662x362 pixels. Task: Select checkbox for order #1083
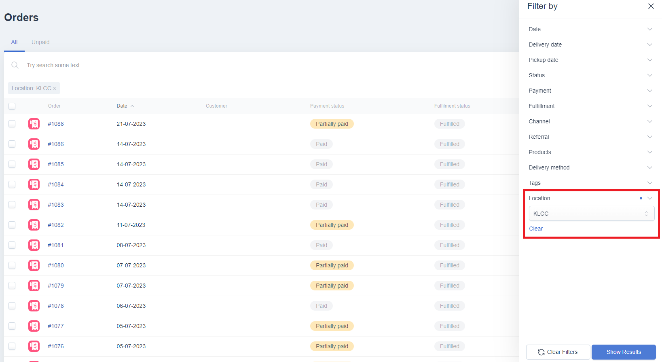[x=12, y=205]
